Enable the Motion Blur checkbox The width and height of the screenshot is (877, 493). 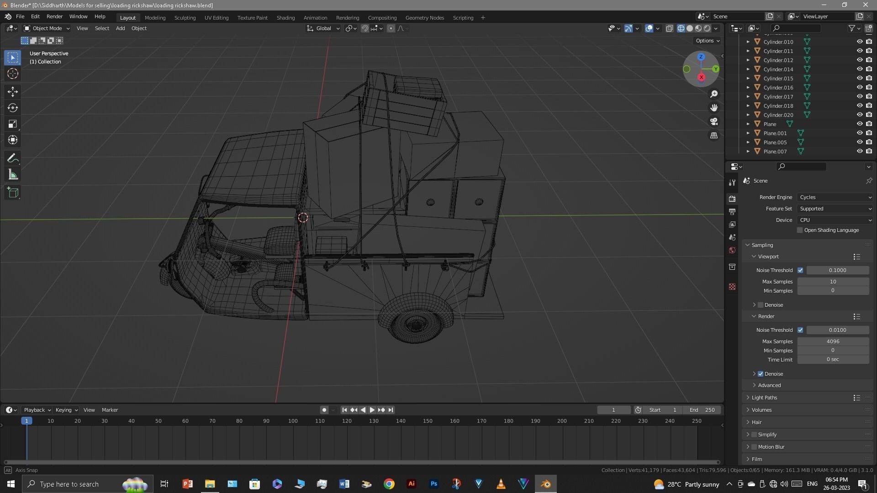point(754,447)
